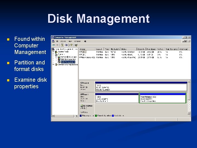Sort by the Volume column header
Image resolution: width=197 pixels, height=148 pixels.
(87, 49)
